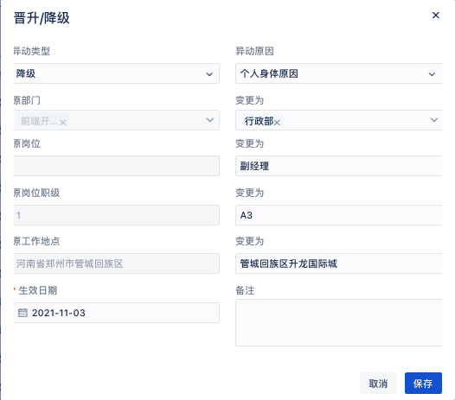Click the 2021-11-03 effective date field
The height and width of the screenshot is (400, 455).
117,313
